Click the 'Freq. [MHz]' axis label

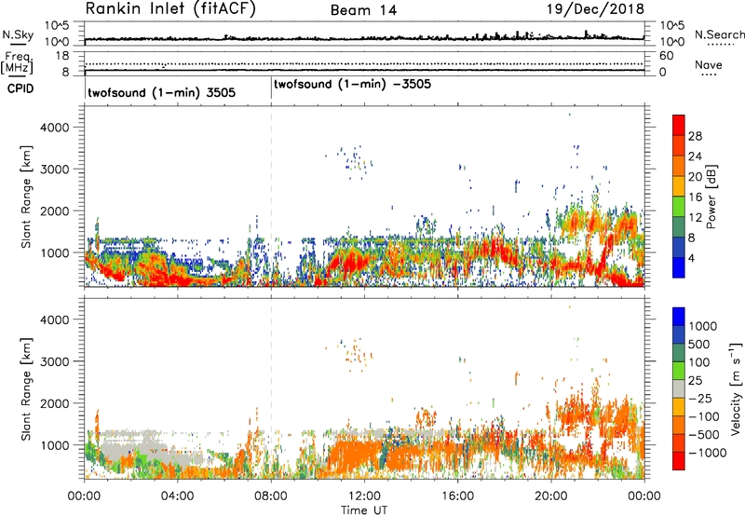click(x=17, y=62)
